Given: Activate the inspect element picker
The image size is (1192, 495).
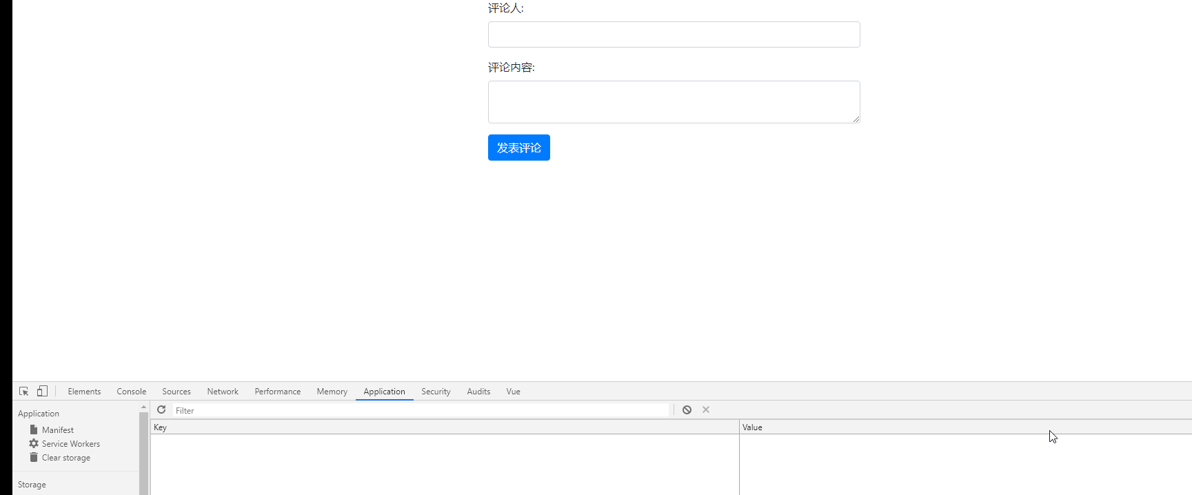Looking at the screenshot, I should tap(23, 391).
